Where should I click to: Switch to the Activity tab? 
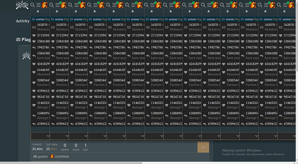click(22, 21)
